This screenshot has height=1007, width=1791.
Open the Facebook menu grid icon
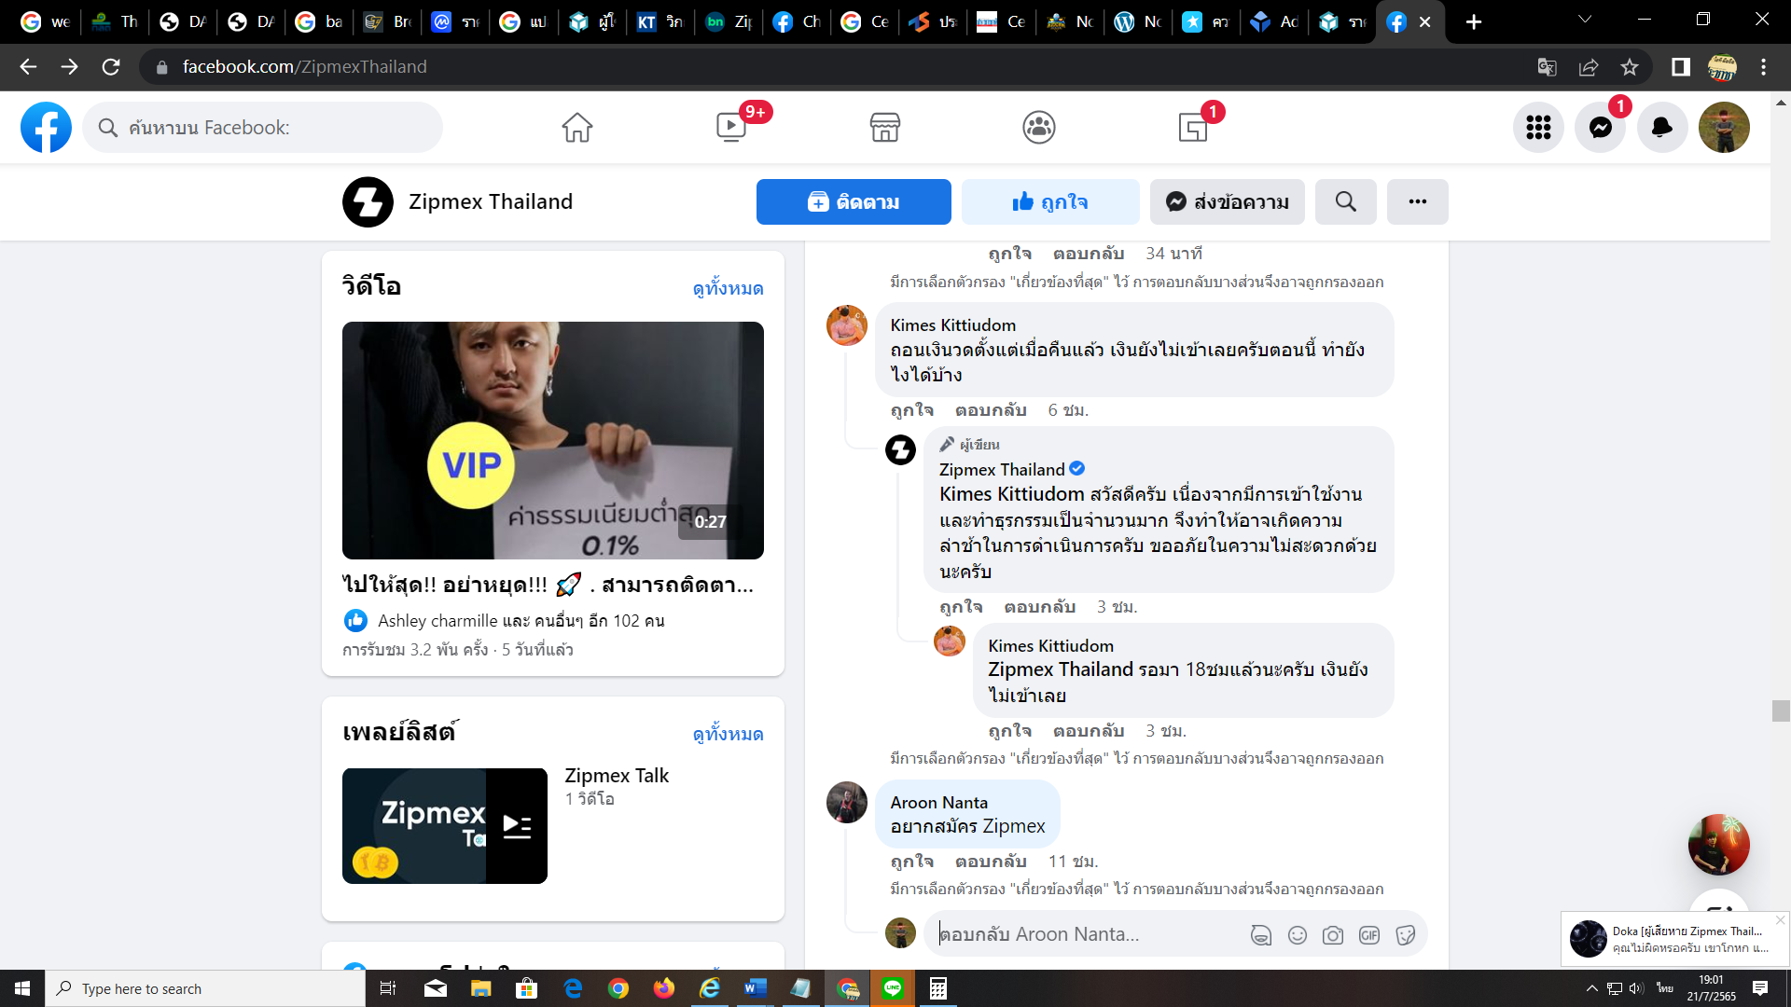1538,128
